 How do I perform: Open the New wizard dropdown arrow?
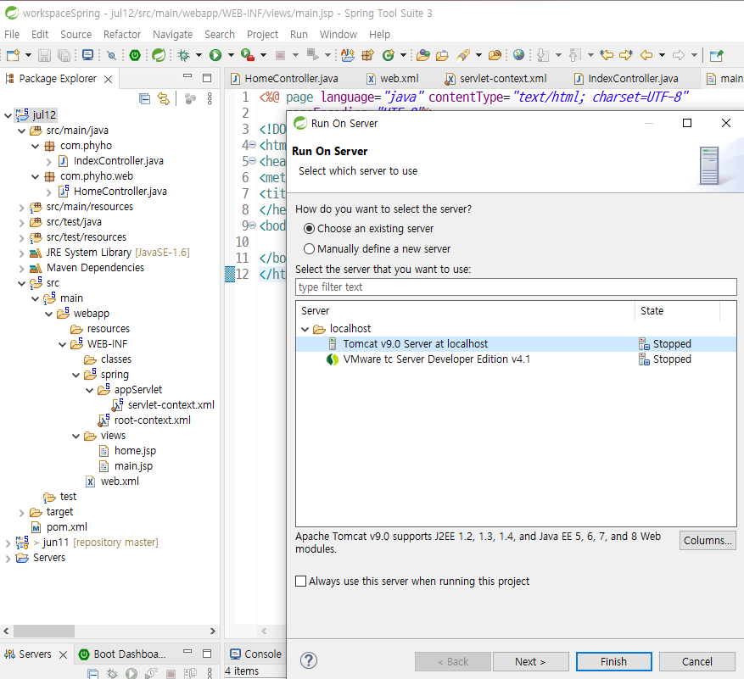click(28, 55)
